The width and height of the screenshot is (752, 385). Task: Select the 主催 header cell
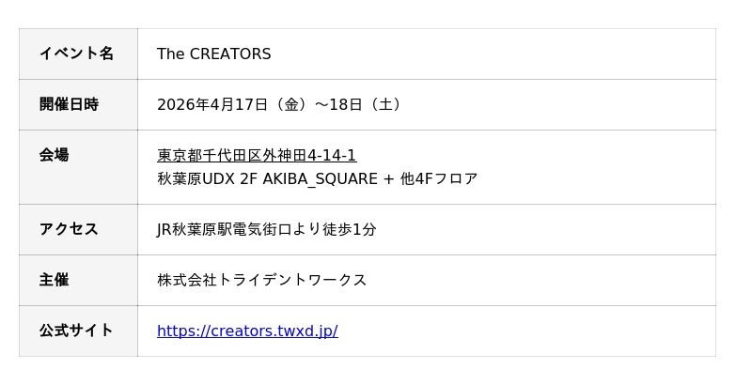[x=54, y=280]
